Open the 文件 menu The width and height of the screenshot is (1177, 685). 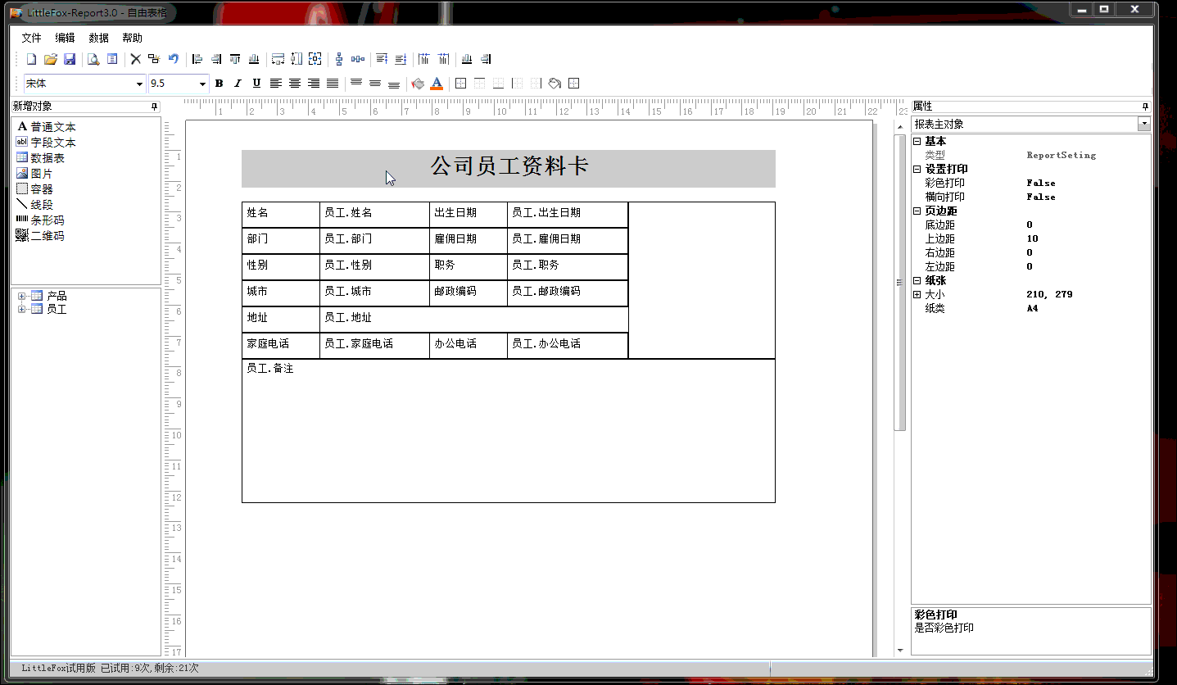[x=31, y=38]
